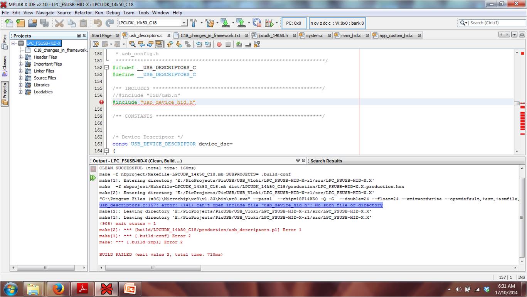
Task: Toggle the Highlight Search editor button
Action: tap(159, 44)
